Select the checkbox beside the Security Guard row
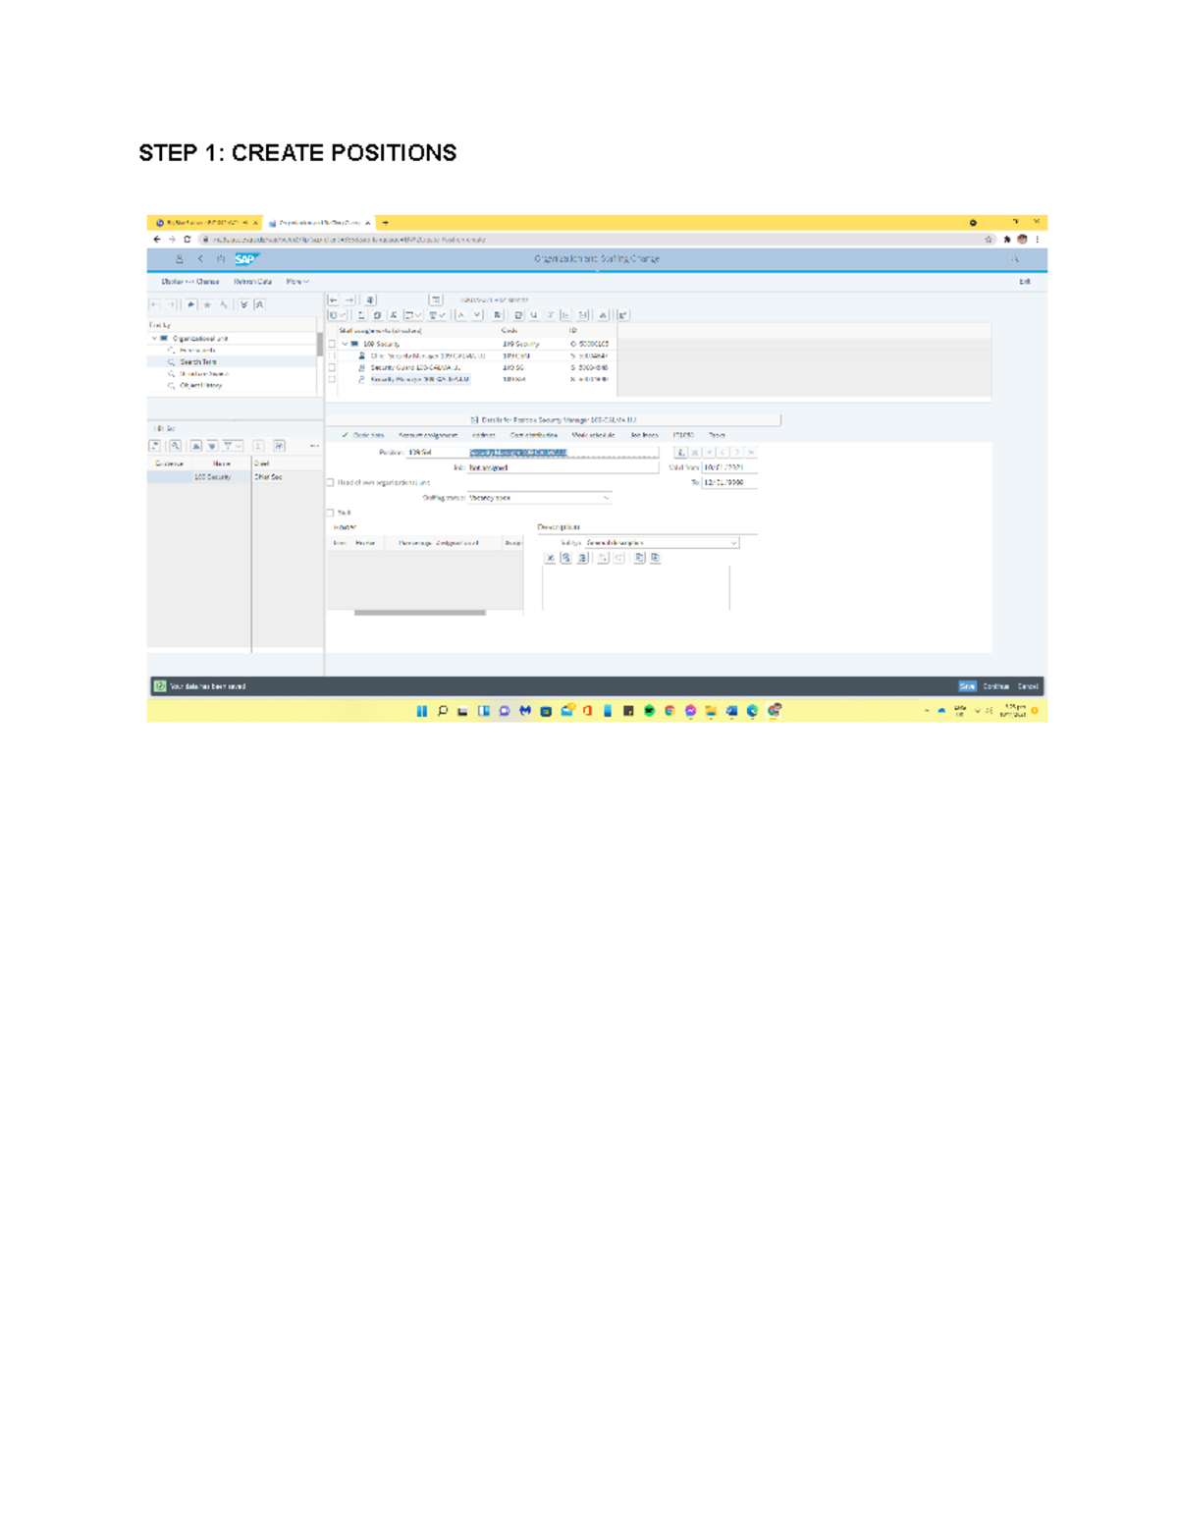Image resolution: width=1178 pixels, height=1525 pixels. point(330,366)
